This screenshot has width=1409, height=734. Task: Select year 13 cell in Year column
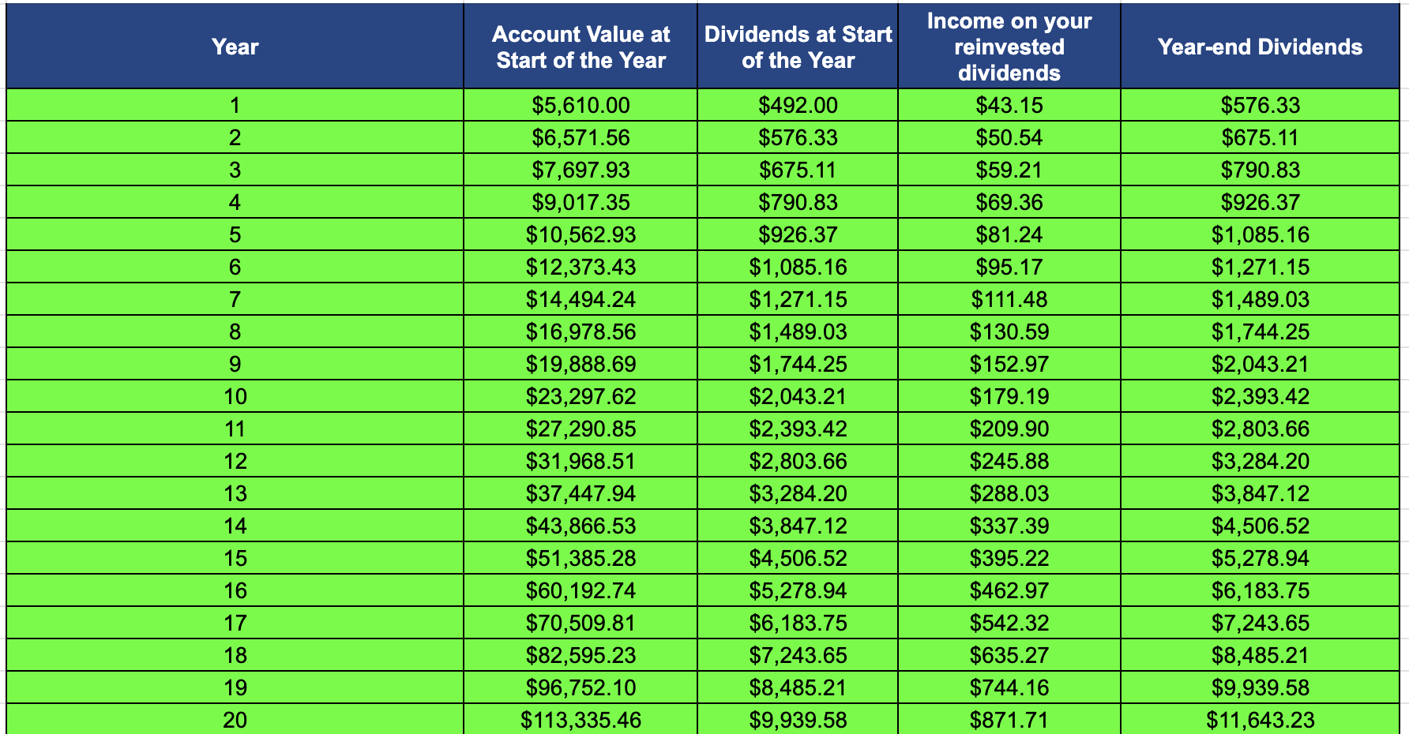[x=235, y=493]
